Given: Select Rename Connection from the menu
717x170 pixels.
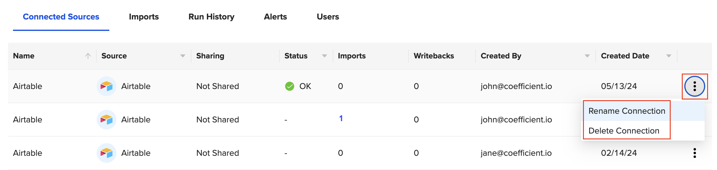Looking at the screenshot, I should [627, 111].
